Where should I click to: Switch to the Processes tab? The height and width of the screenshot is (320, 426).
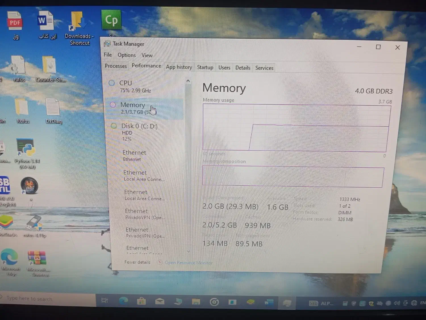(x=116, y=66)
